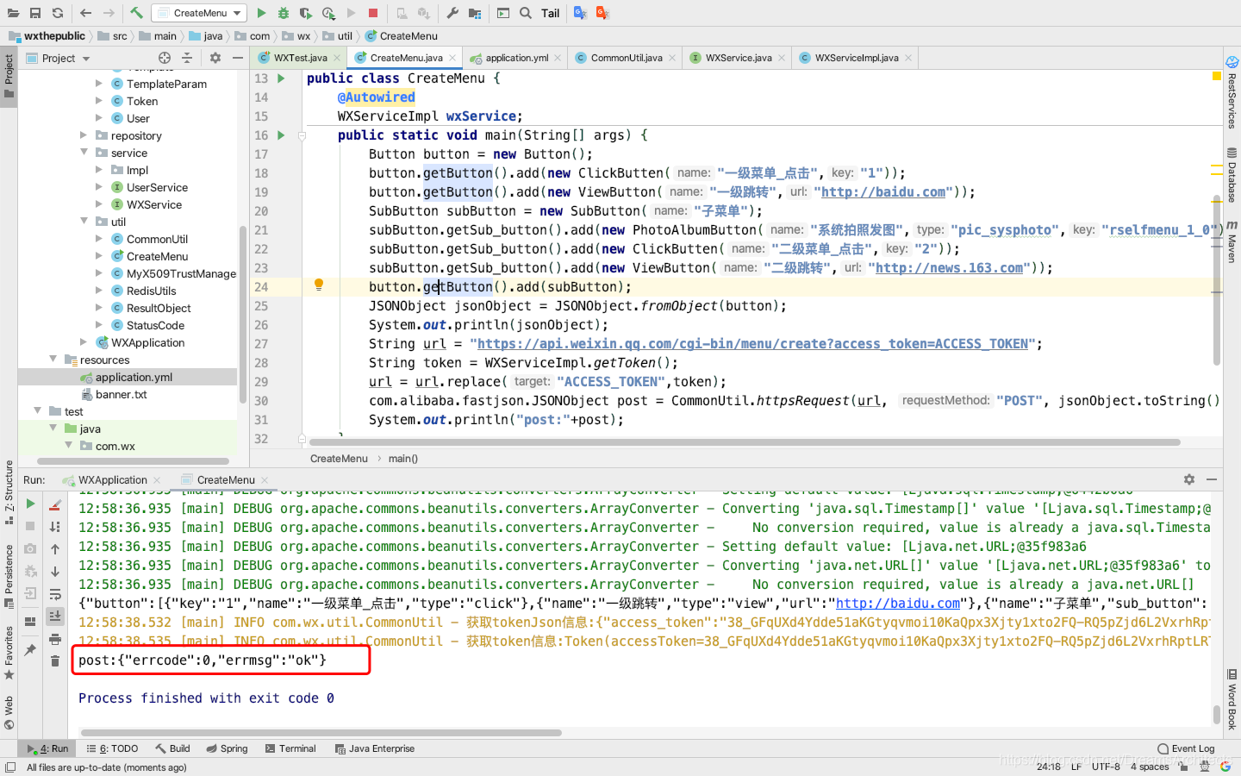
Task: Run with coverage shield icon
Action: (x=306, y=13)
